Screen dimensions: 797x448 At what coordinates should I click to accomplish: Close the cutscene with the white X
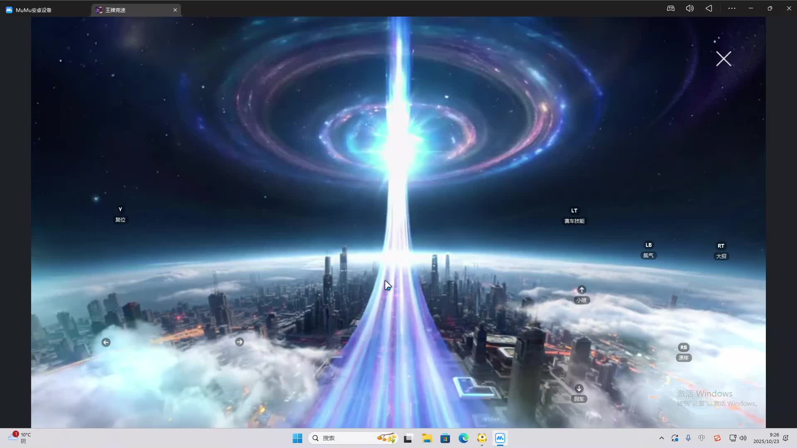coord(724,59)
